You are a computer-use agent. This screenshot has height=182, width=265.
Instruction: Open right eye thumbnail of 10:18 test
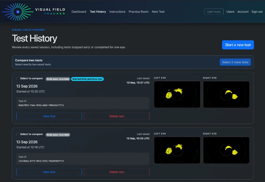click(x=226, y=150)
